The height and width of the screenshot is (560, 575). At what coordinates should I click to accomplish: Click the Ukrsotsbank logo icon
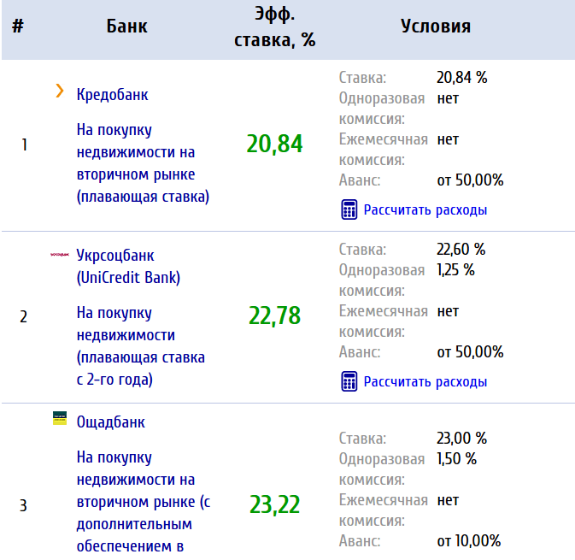click(x=60, y=254)
